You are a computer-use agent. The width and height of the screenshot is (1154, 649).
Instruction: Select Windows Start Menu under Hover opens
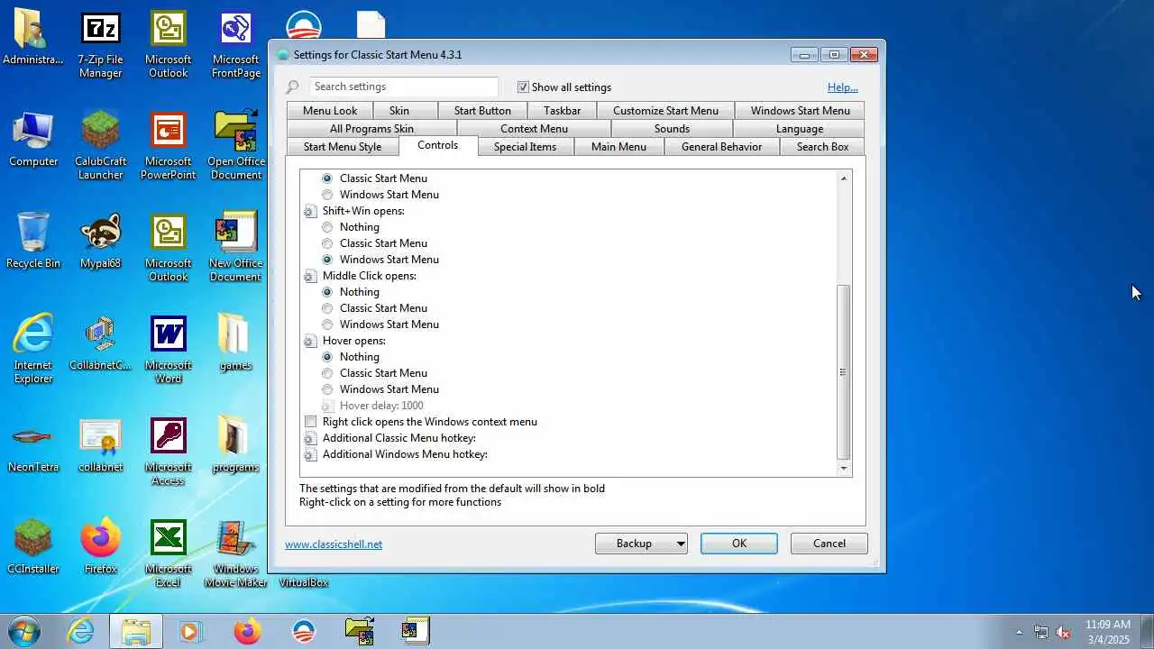327,389
